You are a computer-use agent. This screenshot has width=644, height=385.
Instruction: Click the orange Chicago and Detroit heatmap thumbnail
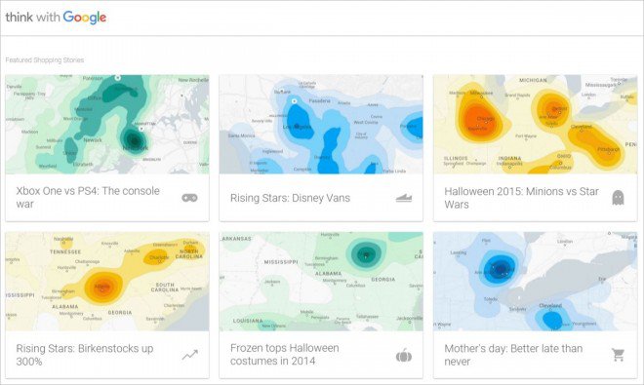[x=535, y=125]
